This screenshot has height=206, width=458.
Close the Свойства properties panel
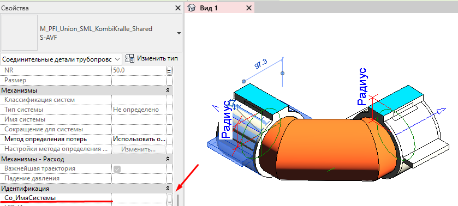coord(178,8)
